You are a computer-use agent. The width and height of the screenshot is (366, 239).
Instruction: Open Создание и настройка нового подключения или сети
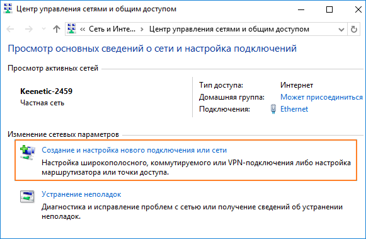[134, 150]
